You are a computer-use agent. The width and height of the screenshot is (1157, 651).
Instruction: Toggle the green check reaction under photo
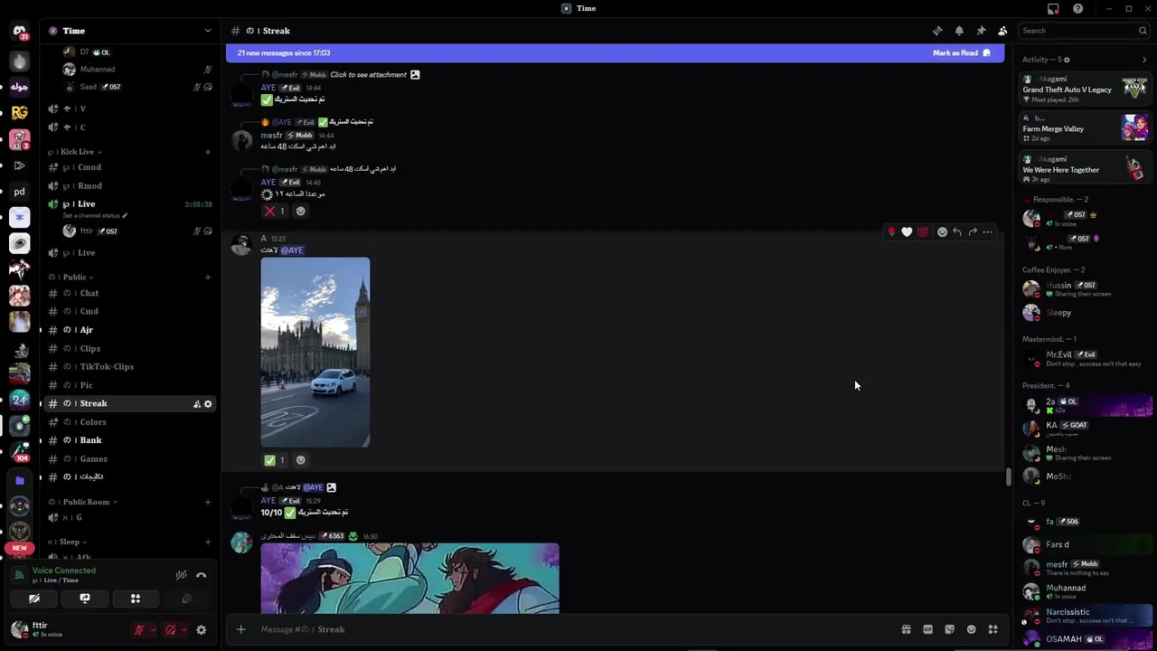(275, 460)
